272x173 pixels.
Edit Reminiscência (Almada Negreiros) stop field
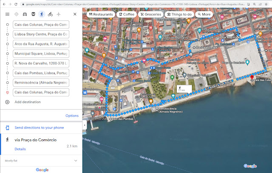(x=41, y=83)
